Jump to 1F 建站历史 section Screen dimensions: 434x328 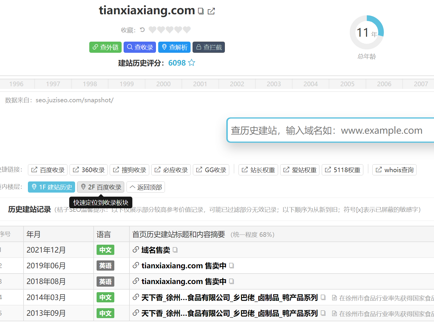click(51, 187)
